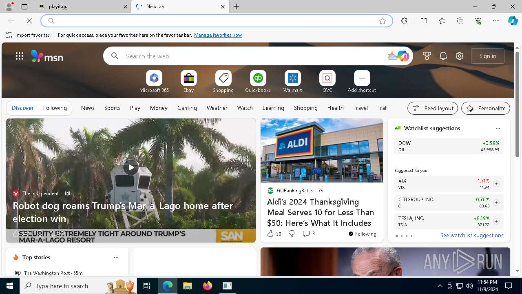Open MSN app launcher grid
522x294 pixels.
(20, 56)
